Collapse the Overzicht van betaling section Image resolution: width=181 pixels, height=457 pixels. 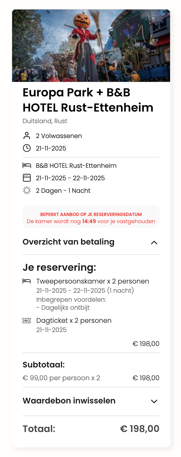(x=154, y=242)
